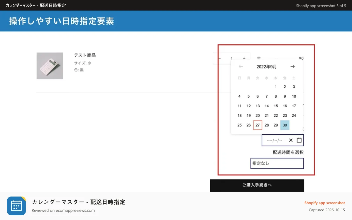Select date 8 in calendar
This screenshot has height=220, width=352.
276,97
